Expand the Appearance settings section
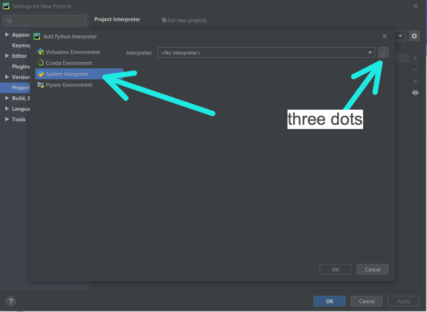This screenshot has width=427, height=312. pyautogui.click(x=7, y=35)
